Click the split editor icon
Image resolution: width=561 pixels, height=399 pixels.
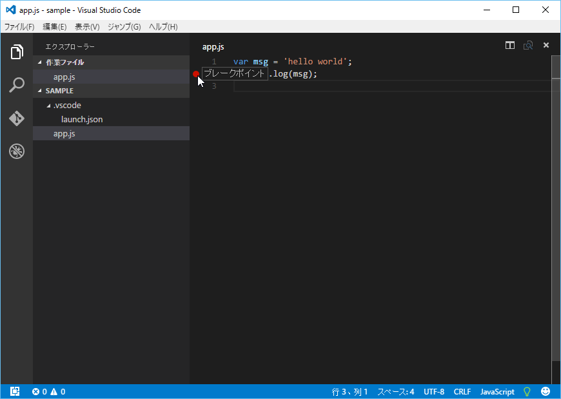click(x=510, y=46)
